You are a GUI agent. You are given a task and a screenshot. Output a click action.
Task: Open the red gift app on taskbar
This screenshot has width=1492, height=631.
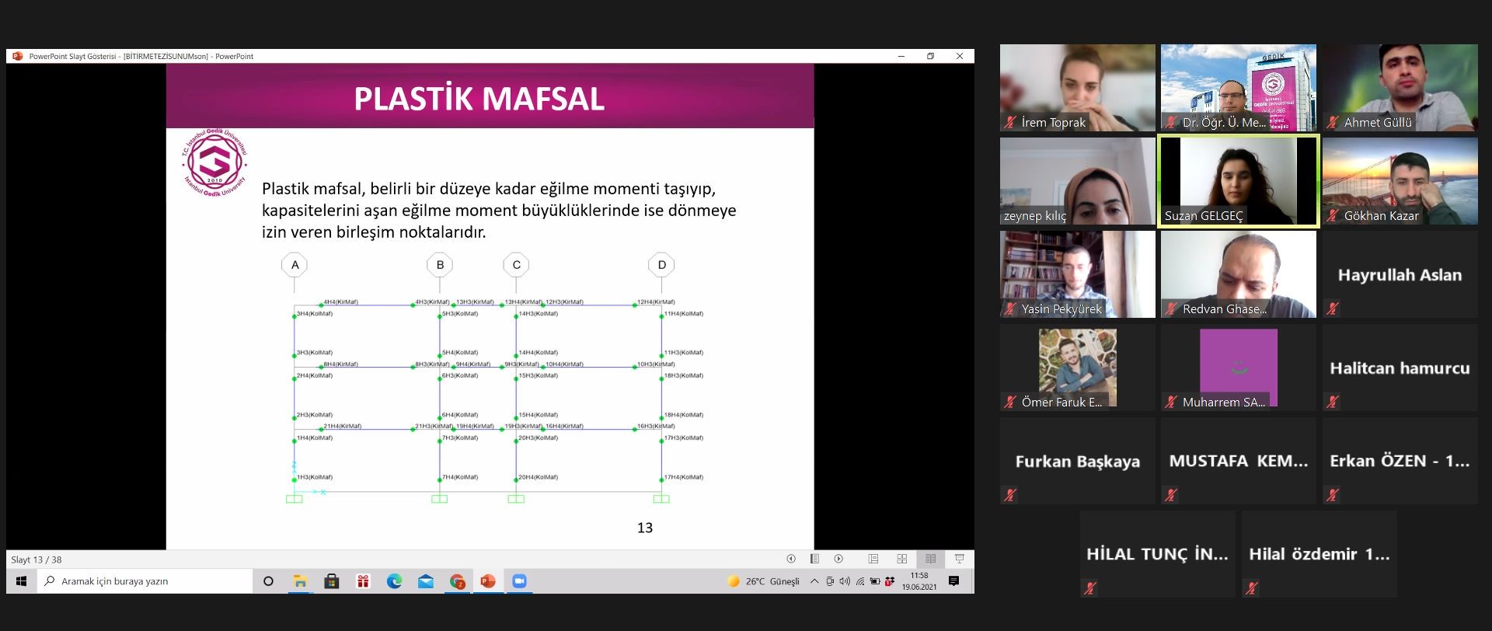coord(363,581)
